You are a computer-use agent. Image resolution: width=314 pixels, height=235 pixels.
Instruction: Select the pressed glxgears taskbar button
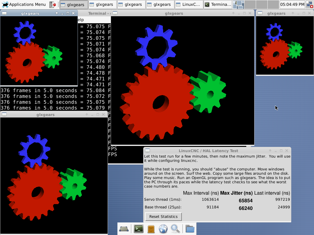pos(74,5)
